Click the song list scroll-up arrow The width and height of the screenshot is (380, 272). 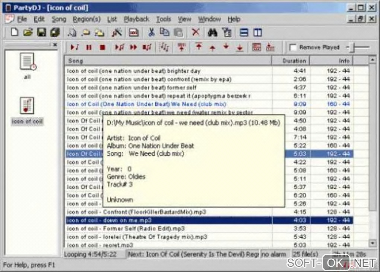[x=373, y=60]
